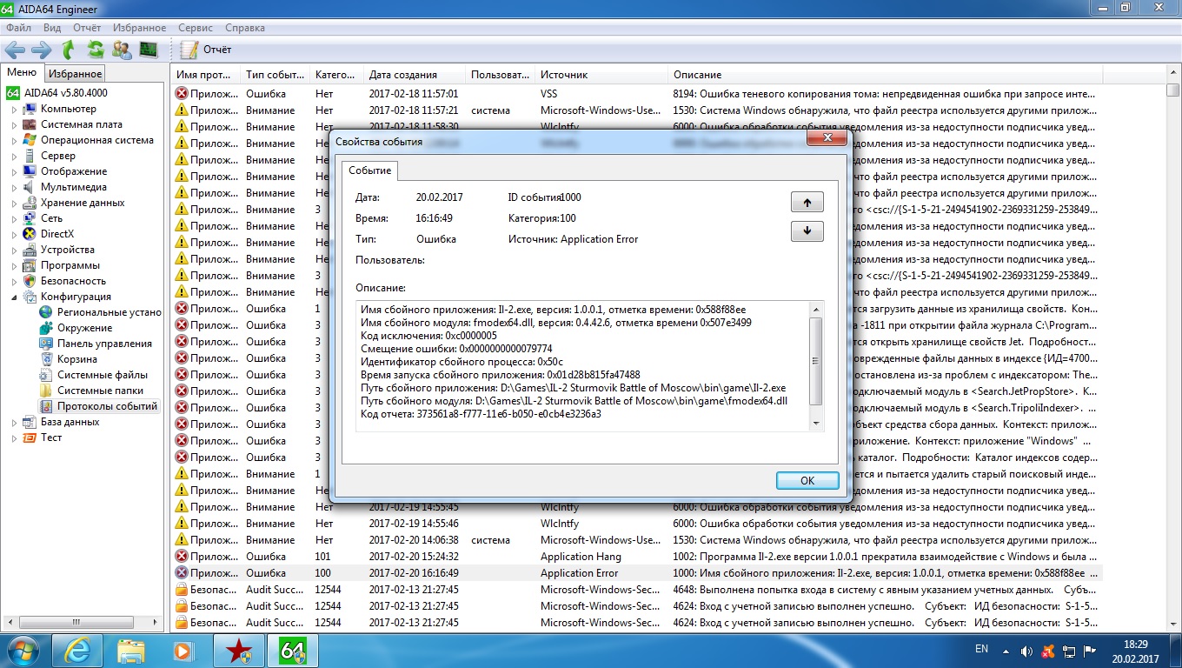Click the Тест tree icon
The height and width of the screenshot is (668, 1182).
pyautogui.click(x=30, y=438)
